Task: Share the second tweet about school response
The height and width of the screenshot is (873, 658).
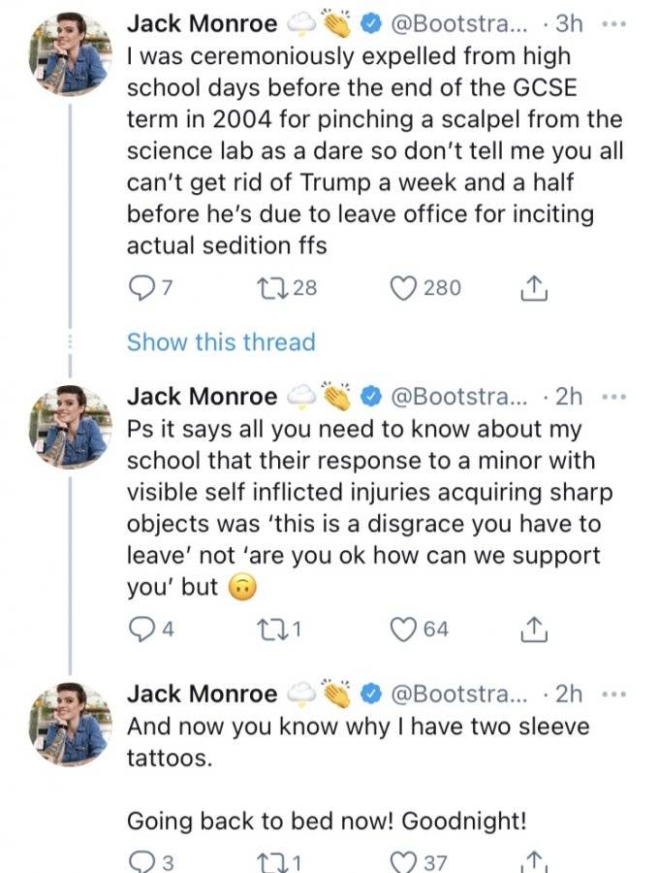Action: 534,630
